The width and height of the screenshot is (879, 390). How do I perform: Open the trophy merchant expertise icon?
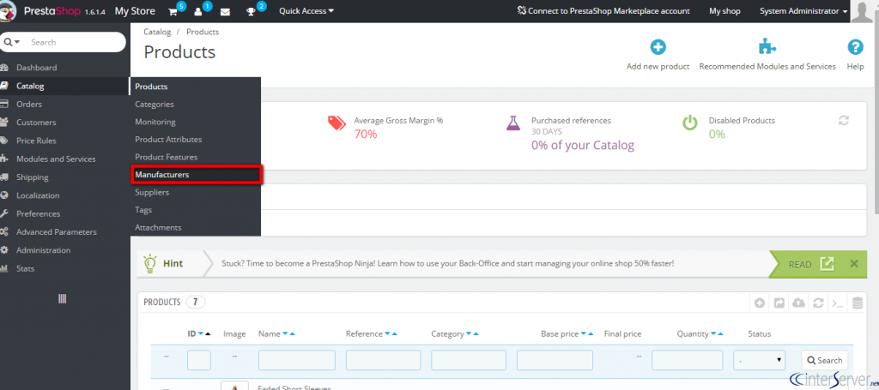pyautogui.click(x=252, y=11)
